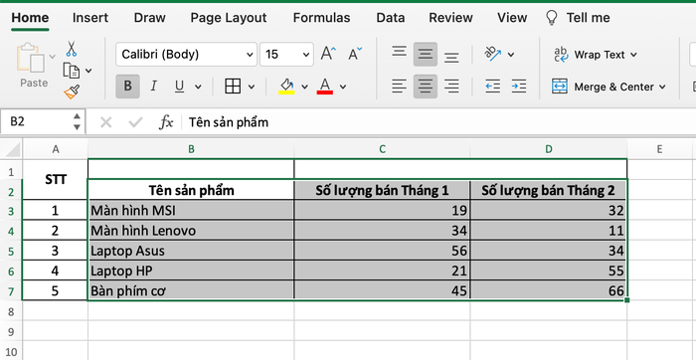
Task: Click the Tell me search lightbulb
Action: pos(551,18)
